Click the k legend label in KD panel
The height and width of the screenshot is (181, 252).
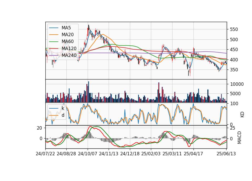63,108
